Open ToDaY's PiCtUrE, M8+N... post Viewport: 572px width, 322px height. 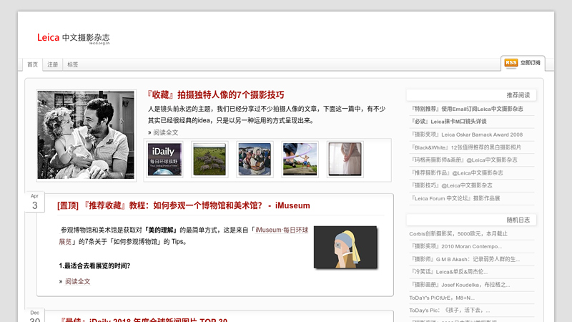442,298
